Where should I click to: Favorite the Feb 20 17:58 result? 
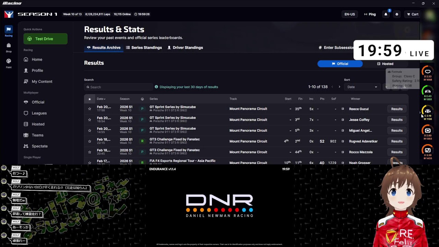tap(90, 109)
